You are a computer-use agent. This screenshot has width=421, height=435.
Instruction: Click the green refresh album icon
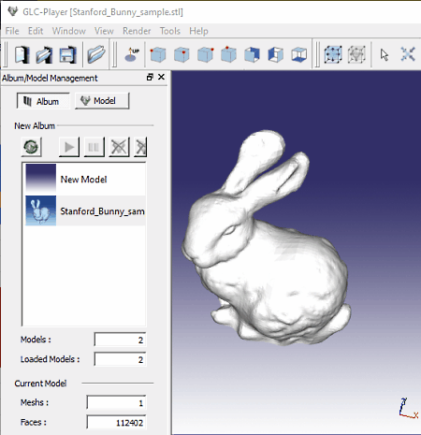tap(31, 147)
